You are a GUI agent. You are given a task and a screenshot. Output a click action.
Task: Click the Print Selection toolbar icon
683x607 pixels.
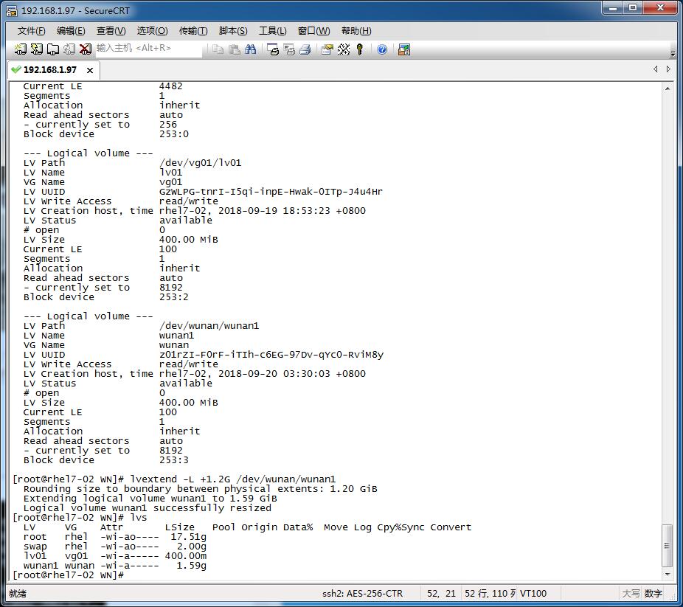point(289,49)
